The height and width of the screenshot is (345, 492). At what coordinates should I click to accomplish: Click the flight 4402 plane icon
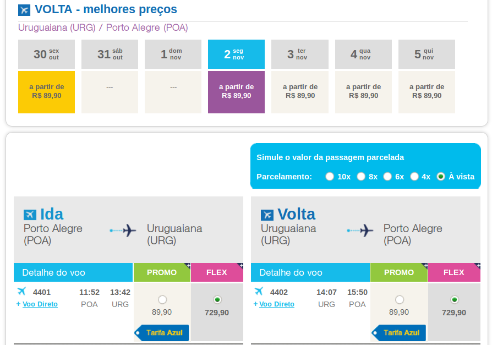pos(259,292)
